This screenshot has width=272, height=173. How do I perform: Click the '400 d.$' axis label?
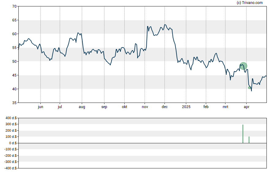[x=11, y=118]
